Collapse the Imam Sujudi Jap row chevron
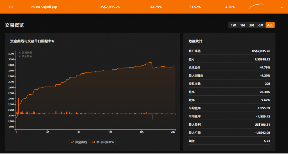The width and height of the screenshot is (288, 154). 282,7
